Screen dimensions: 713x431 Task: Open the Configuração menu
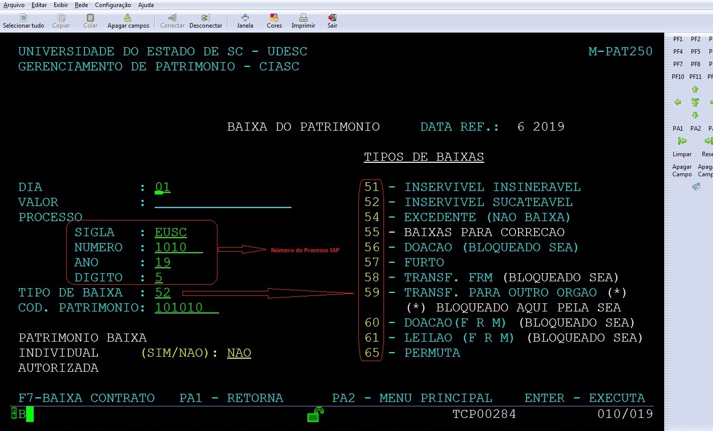point(113,5)
